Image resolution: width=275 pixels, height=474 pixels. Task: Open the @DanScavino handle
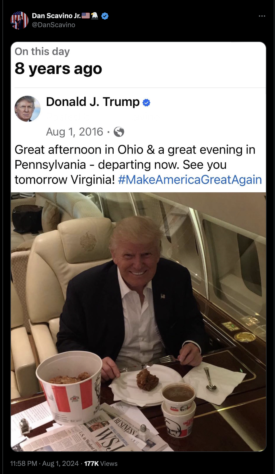click(53, 25)
